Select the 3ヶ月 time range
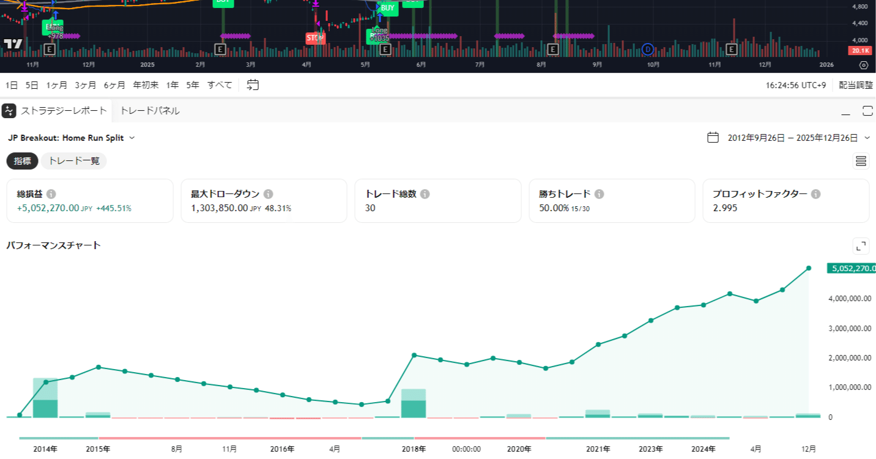Screen dimensions: 876x459 coord(86,85)
